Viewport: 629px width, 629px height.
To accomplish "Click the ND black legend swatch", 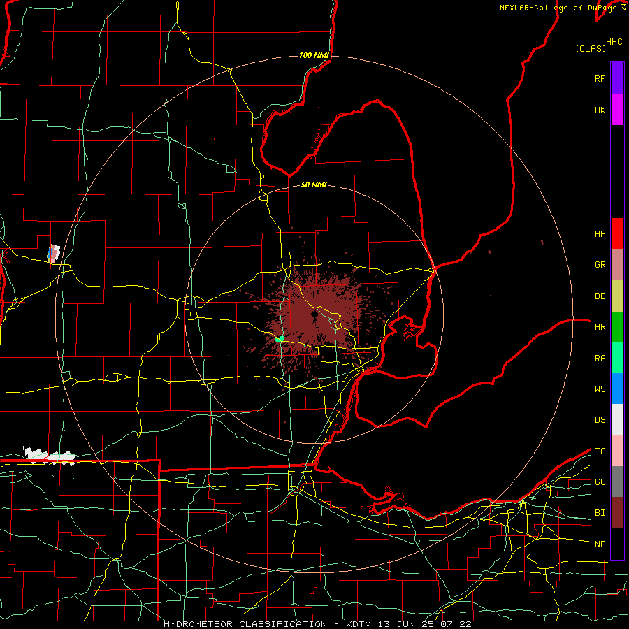I will pyautogui.click(x=617, y=544).
